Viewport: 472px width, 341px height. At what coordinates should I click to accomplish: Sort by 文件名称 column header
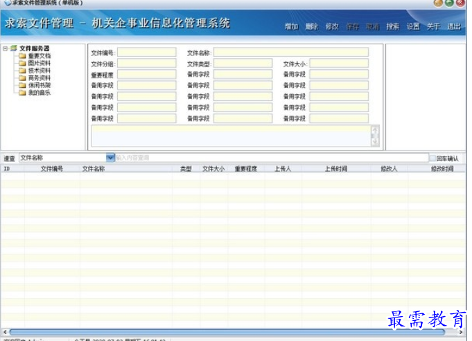tap(94, 169)
